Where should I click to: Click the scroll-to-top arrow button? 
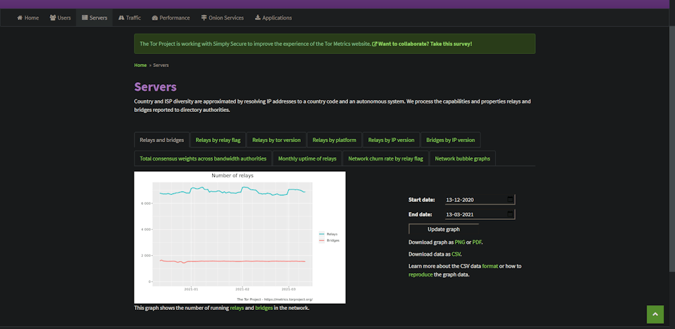655,315
